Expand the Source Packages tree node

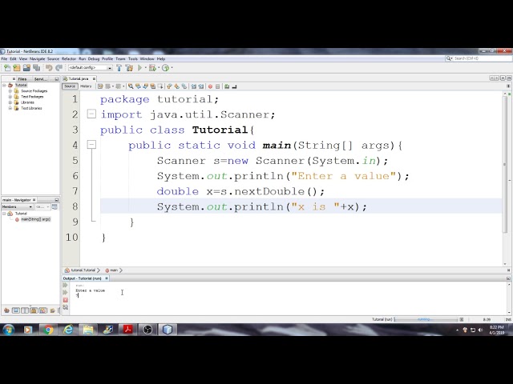(10, 90)
